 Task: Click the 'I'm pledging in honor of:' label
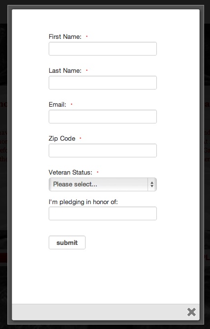[x=83, y=202]
